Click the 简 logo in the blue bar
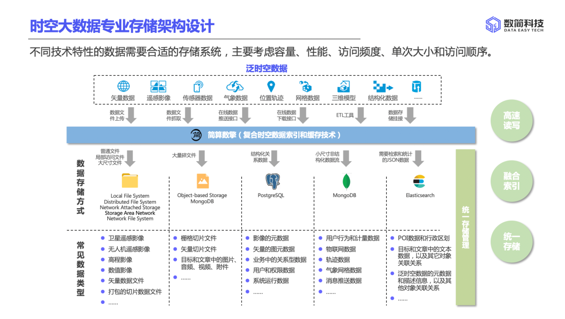Image resolution: width=565 pixels, height=319 pixels. (196, 135)
